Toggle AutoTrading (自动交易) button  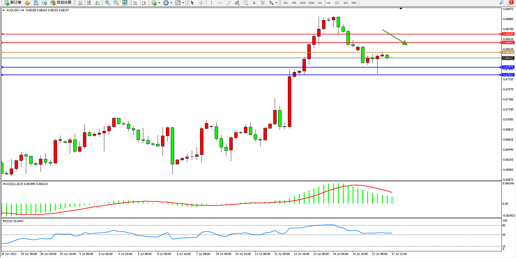point(61,3)
